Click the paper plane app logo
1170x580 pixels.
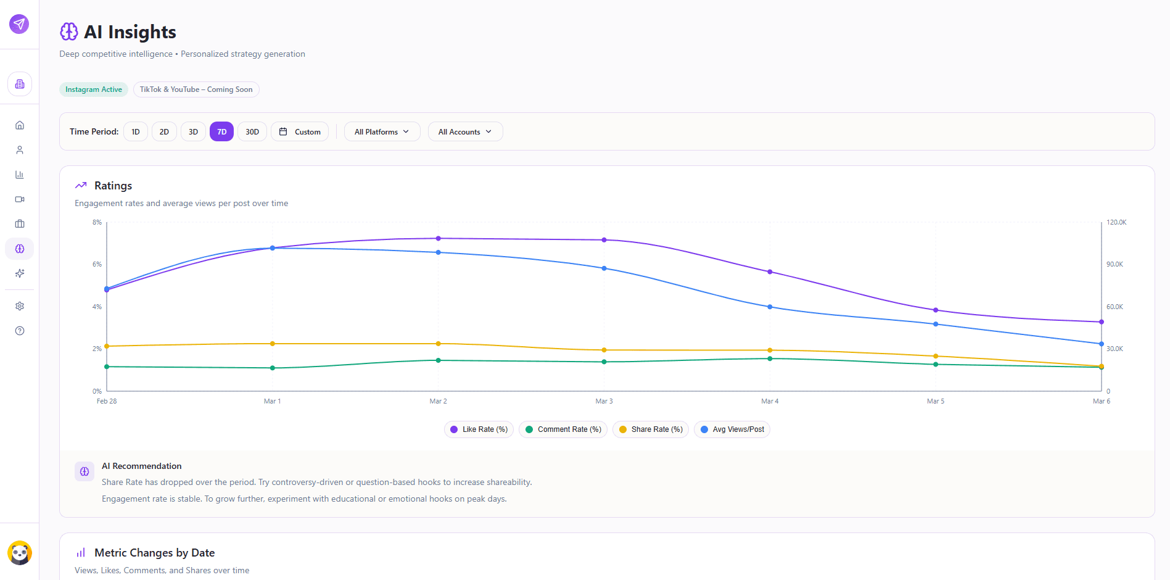pos(19,24)
